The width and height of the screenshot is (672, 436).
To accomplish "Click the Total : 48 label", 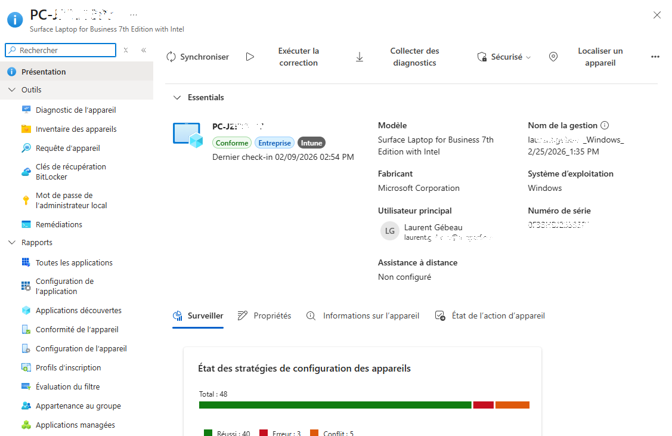I will click(x=213, y=394).
